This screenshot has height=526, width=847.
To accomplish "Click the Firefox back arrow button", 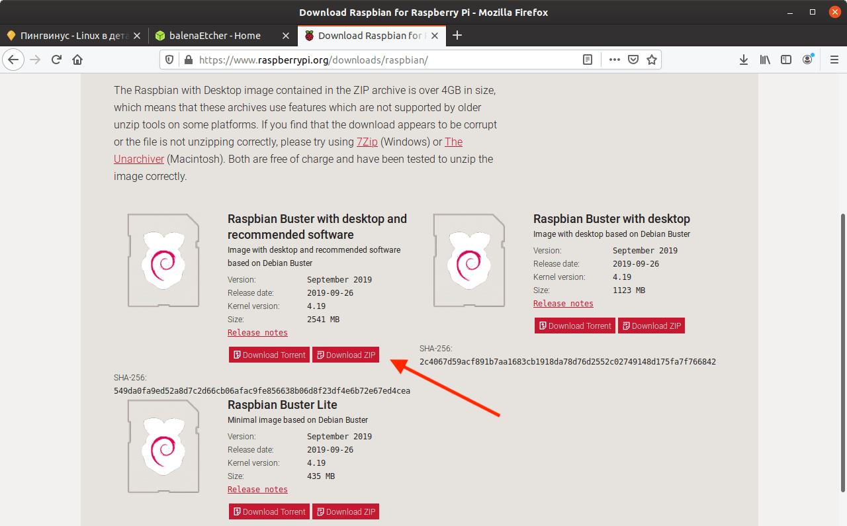I will pyautogui.click(x=14, y=60).
